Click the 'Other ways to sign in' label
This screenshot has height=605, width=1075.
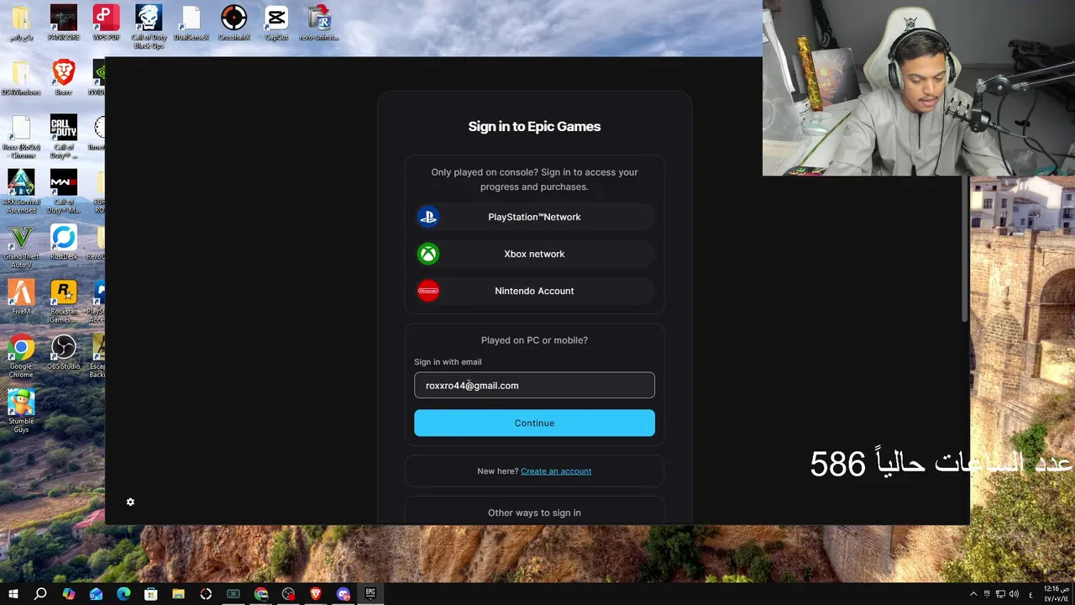[534, 513]
